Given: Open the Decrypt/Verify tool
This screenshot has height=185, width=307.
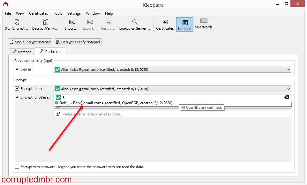Looking at the screenshot, I should click(x=45, y=24).
